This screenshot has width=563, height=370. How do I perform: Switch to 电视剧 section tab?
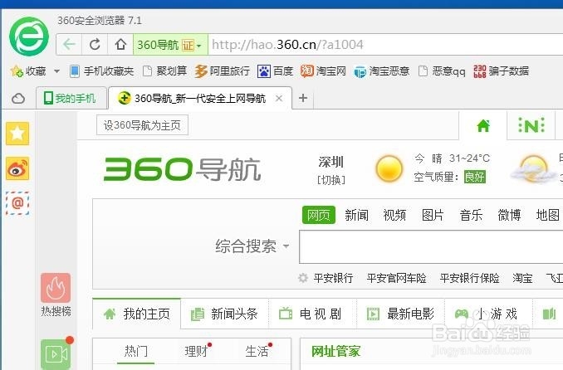[x=311, y=314]
